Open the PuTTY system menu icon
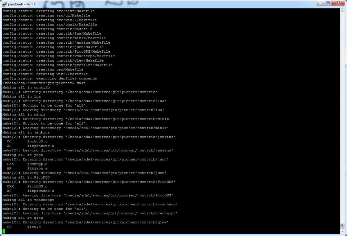The image size is (347, 236). (x=4, y=3)
